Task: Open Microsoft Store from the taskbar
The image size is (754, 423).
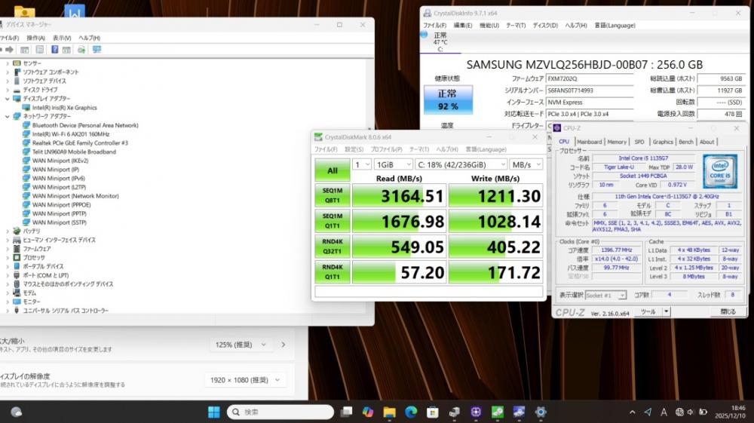Action: click(433, 412)
